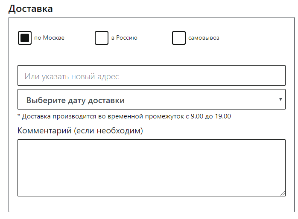Focus the 'Или указать новый адрес' field
Screen dimensions: 298x219
coord(152,75)
